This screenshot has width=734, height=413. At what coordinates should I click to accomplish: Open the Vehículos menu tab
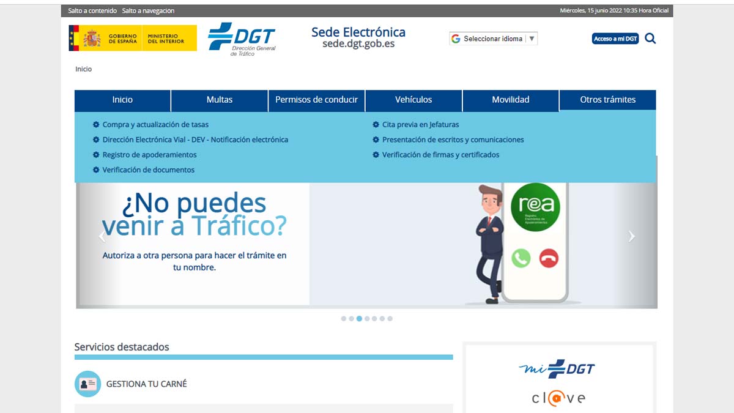413,100
